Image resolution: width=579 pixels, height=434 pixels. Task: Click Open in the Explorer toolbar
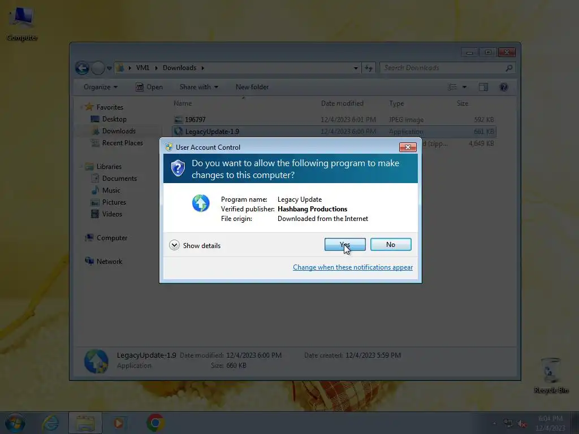coord(149,87)
